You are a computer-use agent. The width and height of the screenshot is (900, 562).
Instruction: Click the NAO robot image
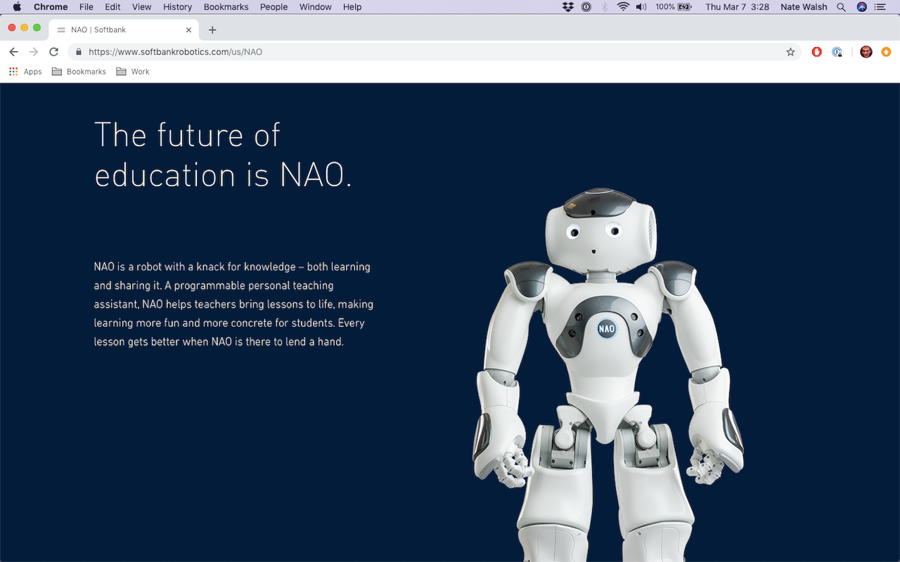coord(608,374)
